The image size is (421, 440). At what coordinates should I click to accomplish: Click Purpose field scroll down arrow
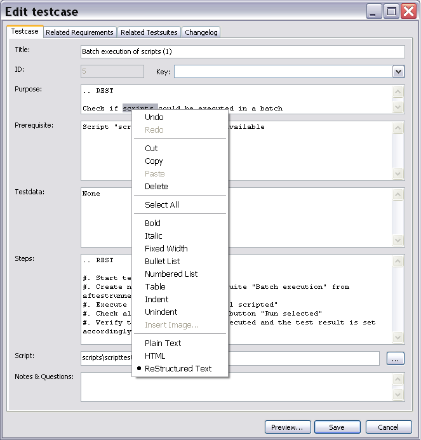[398, 107]
